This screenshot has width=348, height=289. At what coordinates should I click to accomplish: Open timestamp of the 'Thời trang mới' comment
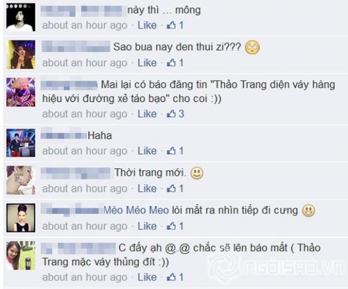(x=85, y=188)
